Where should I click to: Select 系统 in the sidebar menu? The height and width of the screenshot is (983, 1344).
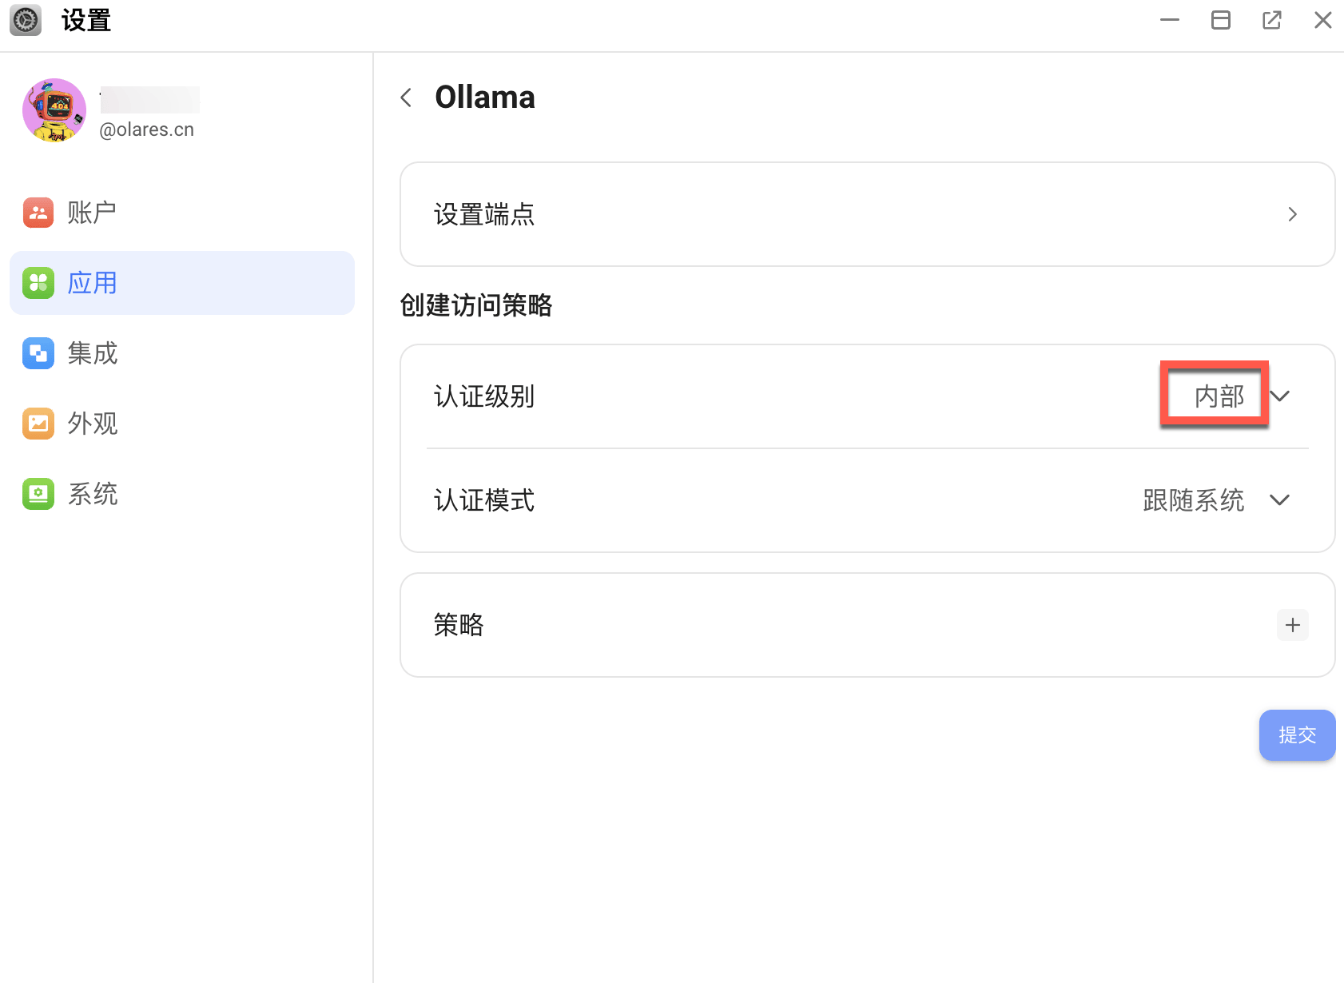93,494
